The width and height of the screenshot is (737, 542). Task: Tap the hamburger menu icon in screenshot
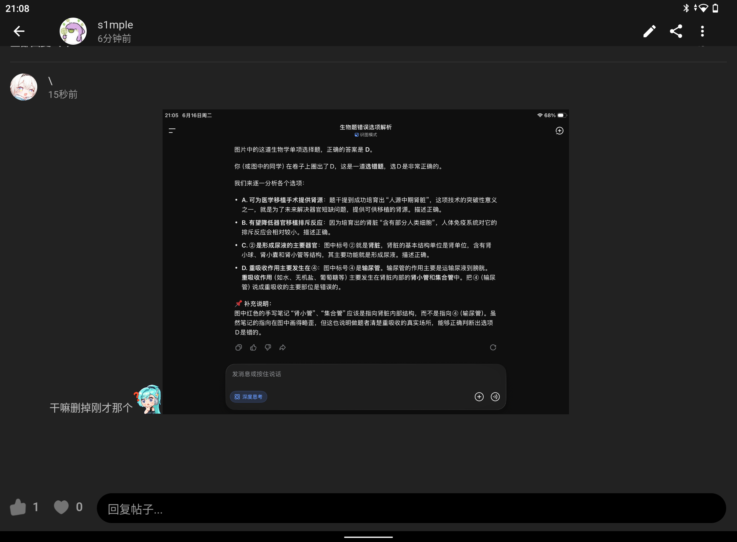tap(172, 131)
